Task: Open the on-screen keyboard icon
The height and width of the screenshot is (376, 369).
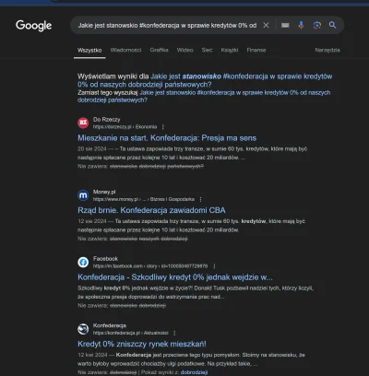Action: click(x=285, y=25)
